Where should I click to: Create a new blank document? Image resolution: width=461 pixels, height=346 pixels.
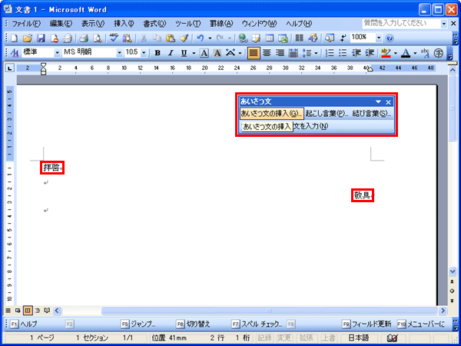pos(15,38)
